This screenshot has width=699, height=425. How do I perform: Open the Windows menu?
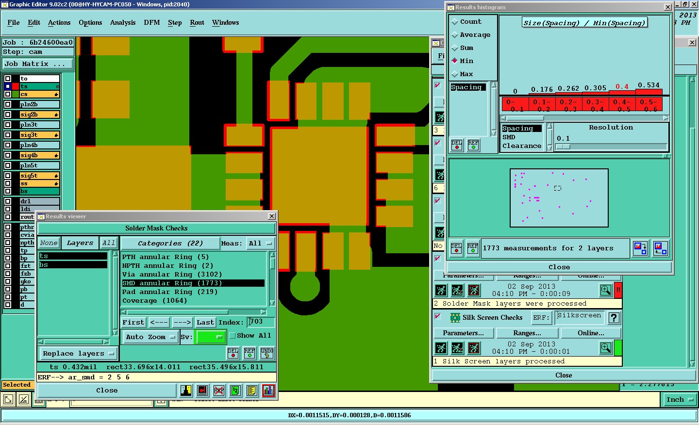click(x=226, y=23)
